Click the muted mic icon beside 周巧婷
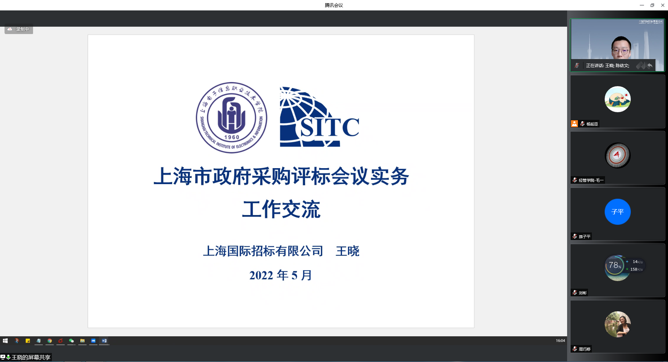 (x=575, y=349)
